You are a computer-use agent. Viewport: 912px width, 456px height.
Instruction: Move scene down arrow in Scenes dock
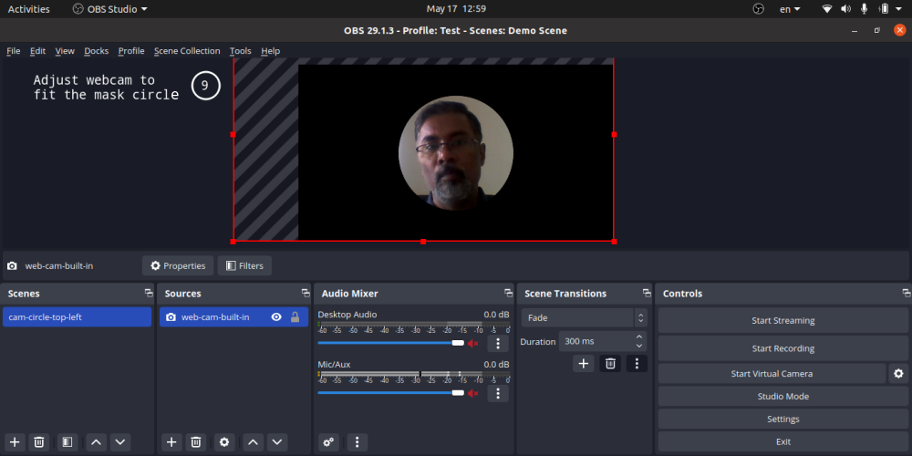[120, 442]
